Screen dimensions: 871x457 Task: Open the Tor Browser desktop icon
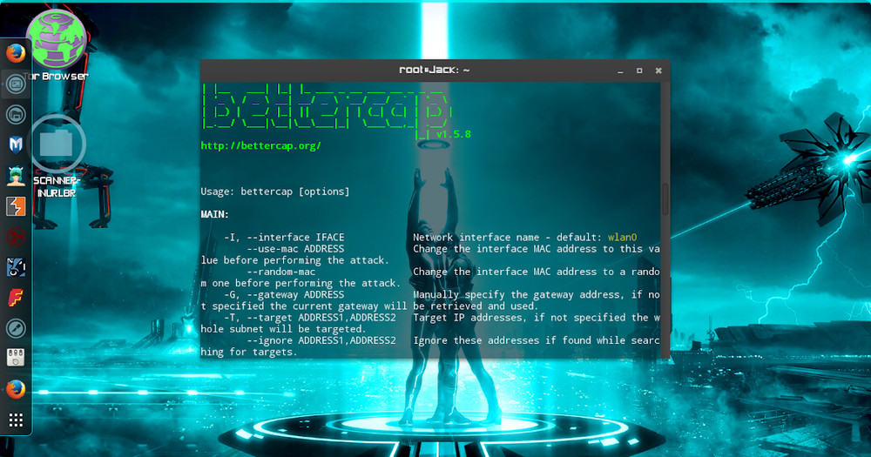pyautogui.click(x=57, y=45)
